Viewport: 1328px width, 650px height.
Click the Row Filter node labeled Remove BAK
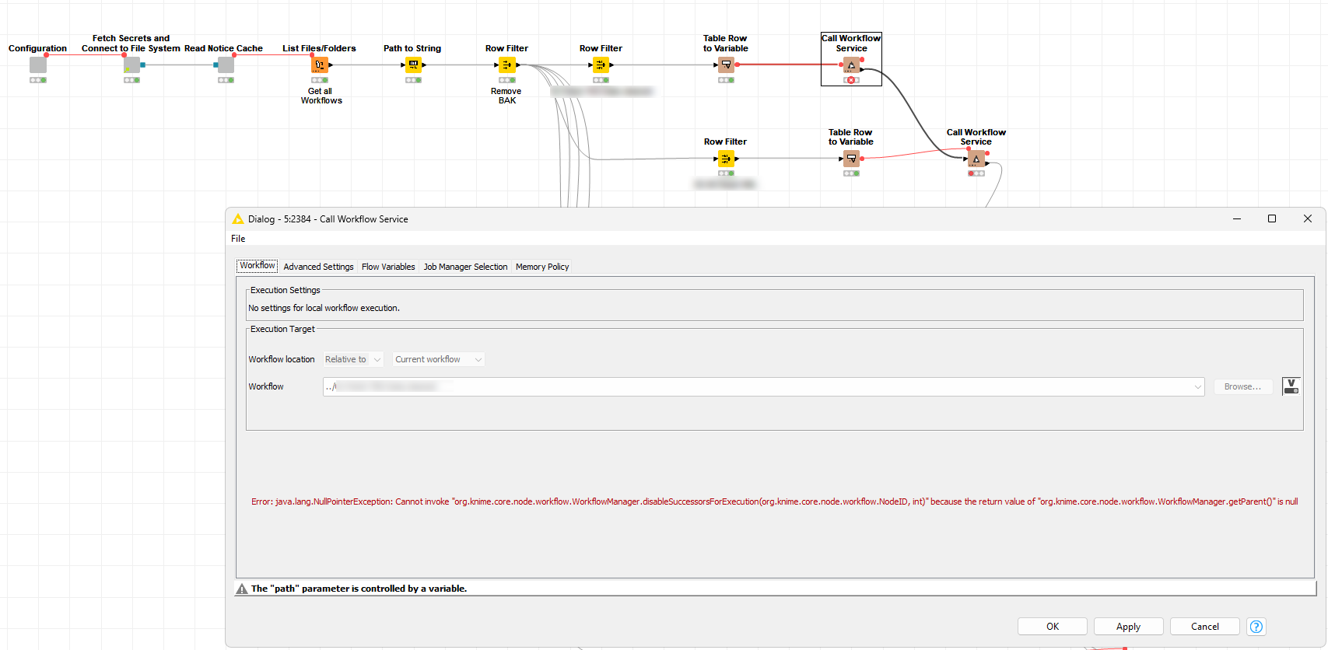pos(507,65)
